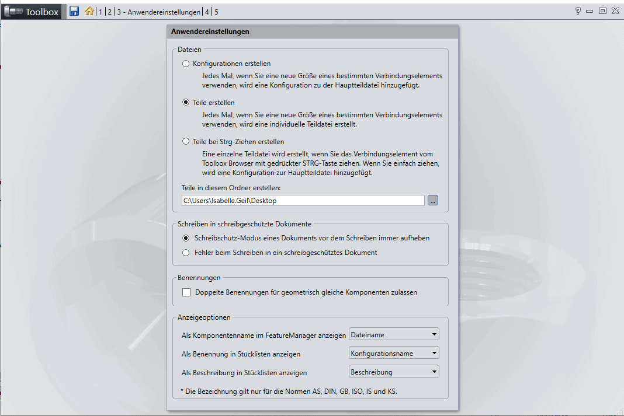Select Schreibschutz-Modus vor dem Schreiben aufheben
Screen dimensions: 624x416
tap(186, 238)
